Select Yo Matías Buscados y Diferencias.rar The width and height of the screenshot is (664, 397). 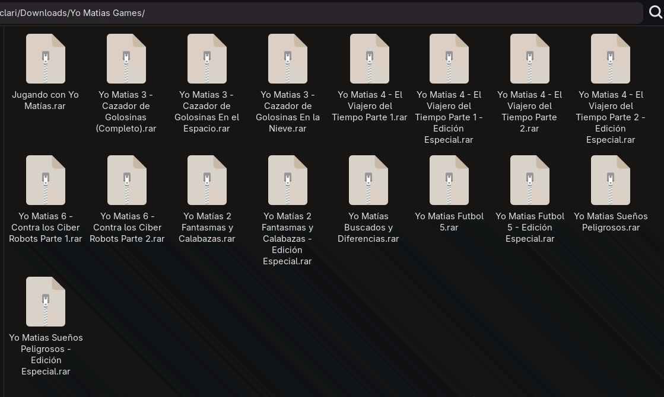368,181
